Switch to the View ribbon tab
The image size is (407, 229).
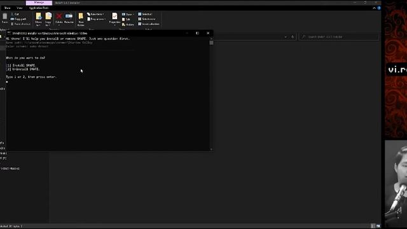point(20,8)
